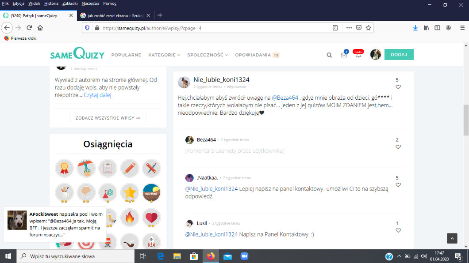Screen dimensions: 469x263
Task: Click the browser address bar URL field
Action: coord(212,27)
